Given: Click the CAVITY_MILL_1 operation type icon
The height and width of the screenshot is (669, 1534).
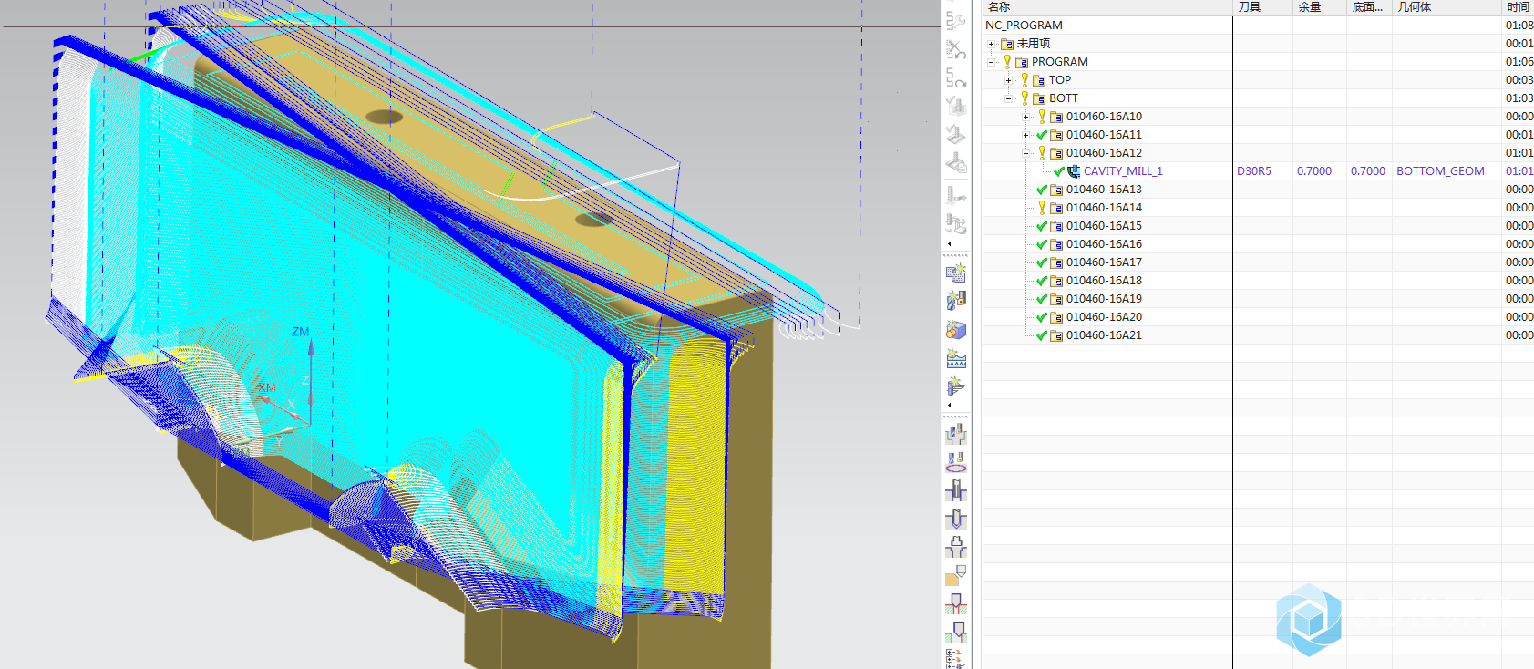Looking at the screenshot, I should [1074, 171].
